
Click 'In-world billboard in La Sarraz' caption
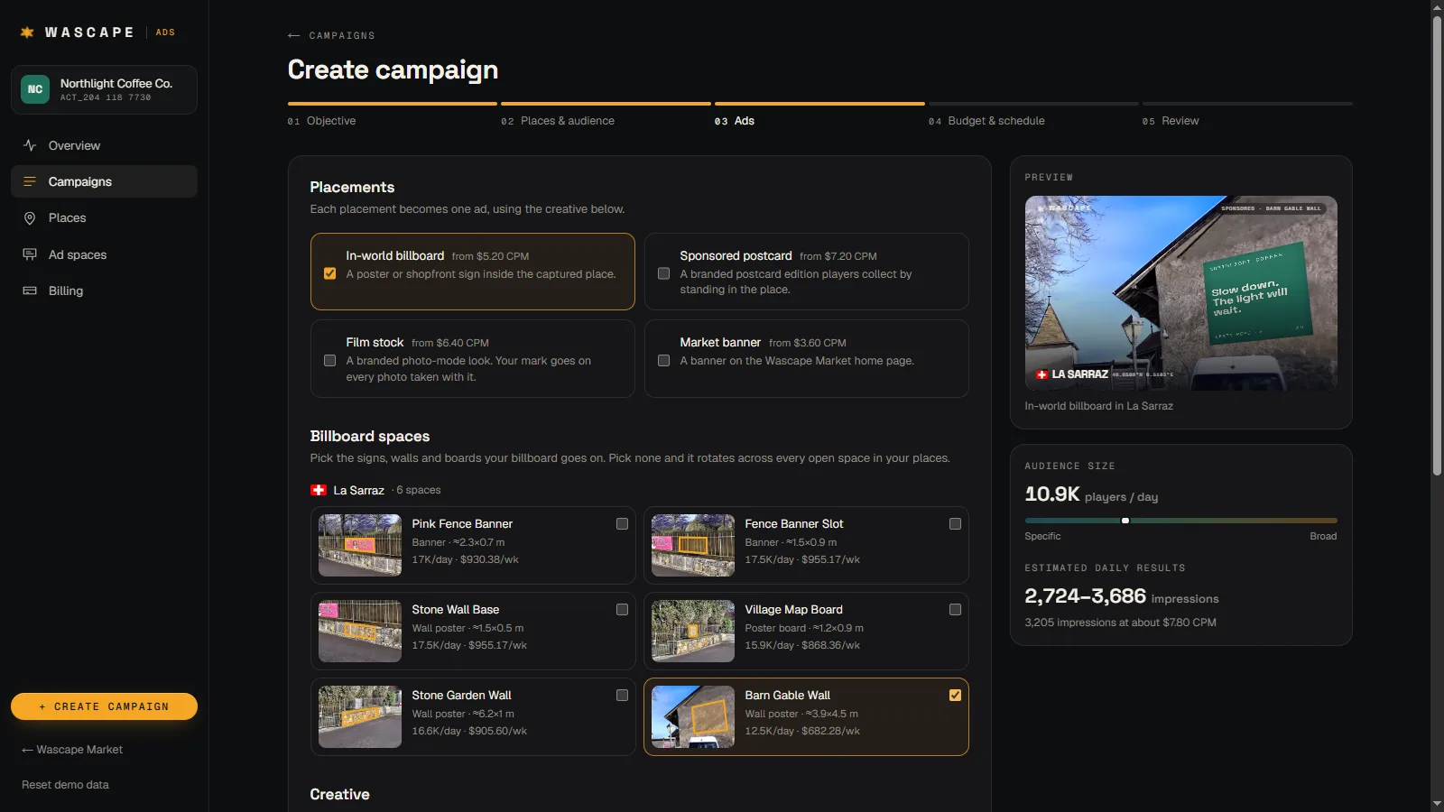pyautogui.click(x=1098, y=406)
